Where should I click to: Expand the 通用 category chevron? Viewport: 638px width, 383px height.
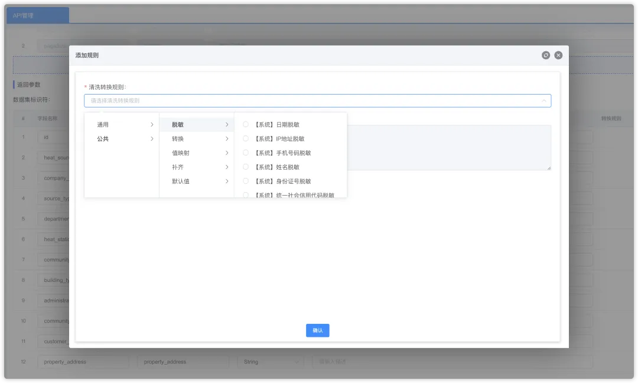[152, 125]
